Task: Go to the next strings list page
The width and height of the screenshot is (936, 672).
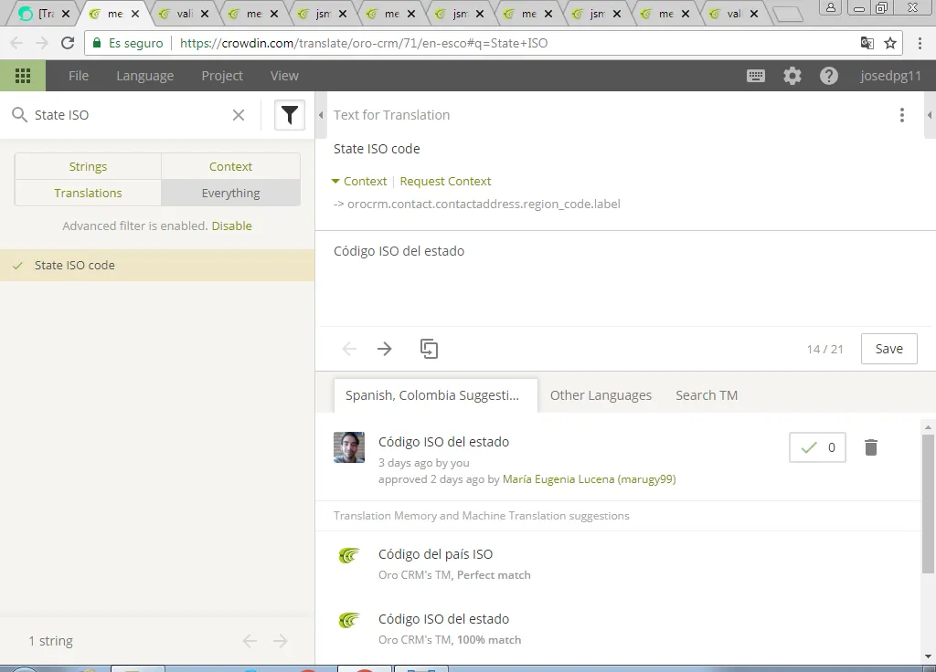Action: click(x=280, y=641)
